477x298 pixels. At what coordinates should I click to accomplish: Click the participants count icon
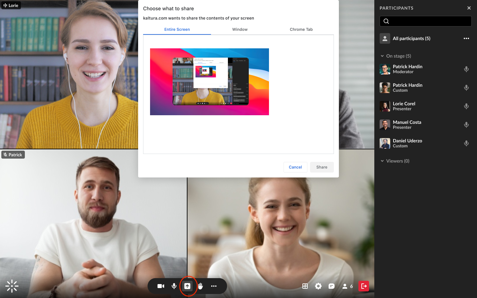347,286
